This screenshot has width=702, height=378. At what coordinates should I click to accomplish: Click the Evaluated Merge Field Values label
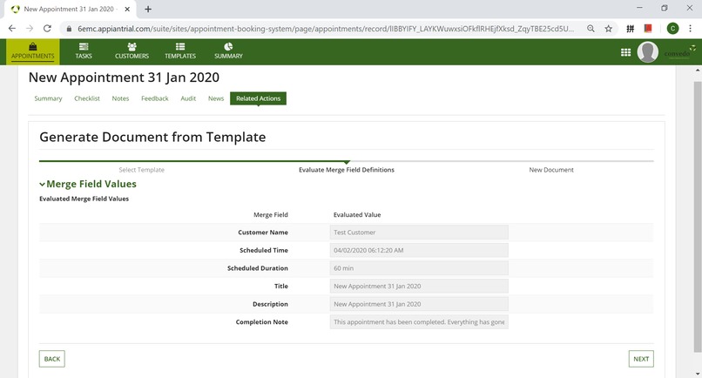click(84, 199)
